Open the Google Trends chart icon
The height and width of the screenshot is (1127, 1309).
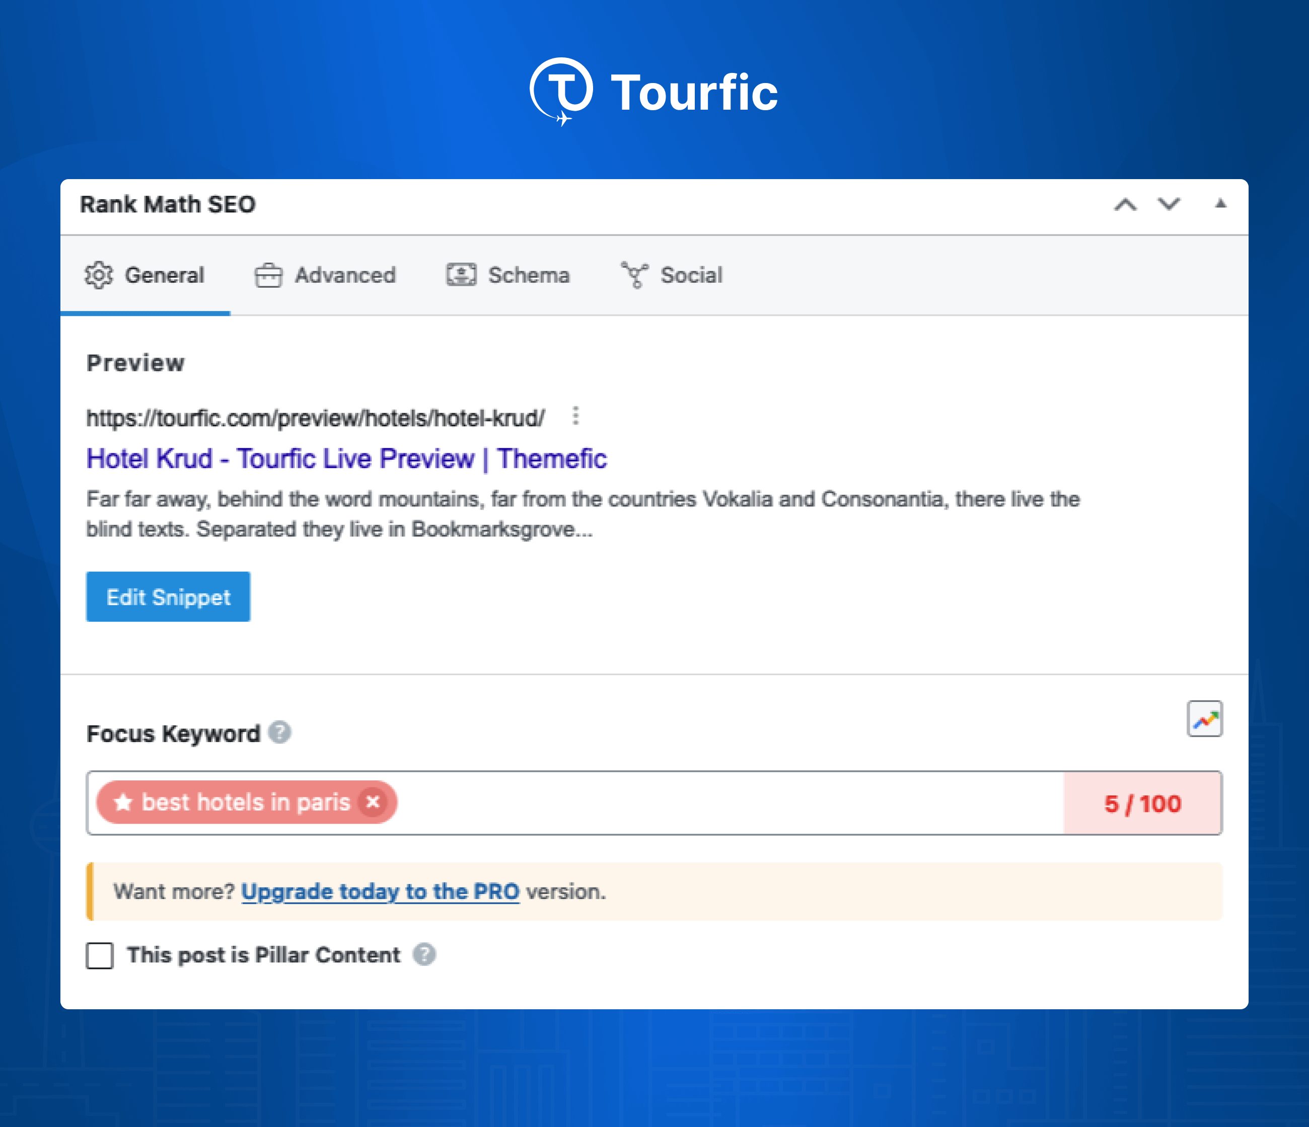[x=1204, y=718]
